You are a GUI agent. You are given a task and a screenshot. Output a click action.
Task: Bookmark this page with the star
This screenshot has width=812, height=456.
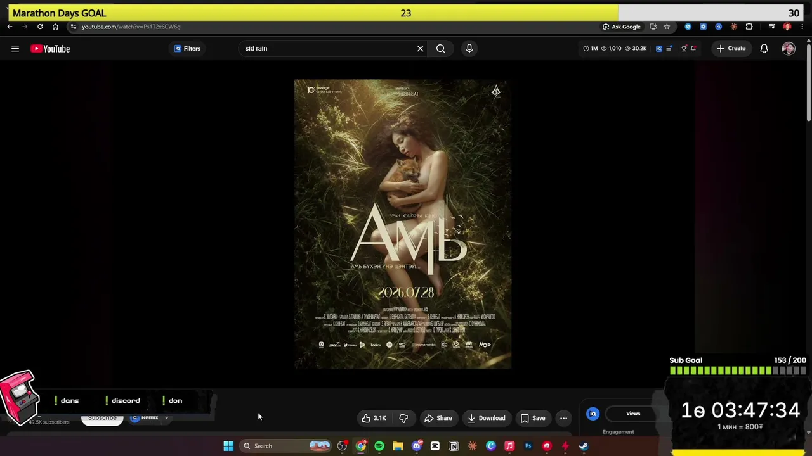pyautogui.click(x=667, y=27)
